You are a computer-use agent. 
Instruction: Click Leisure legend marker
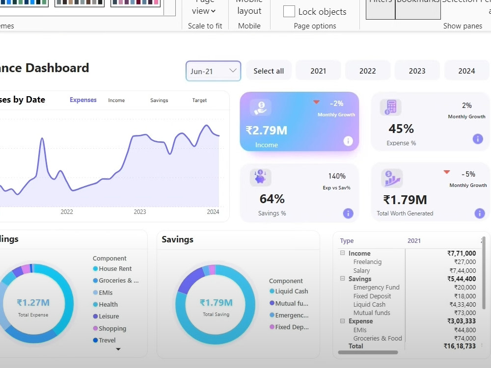96,316
